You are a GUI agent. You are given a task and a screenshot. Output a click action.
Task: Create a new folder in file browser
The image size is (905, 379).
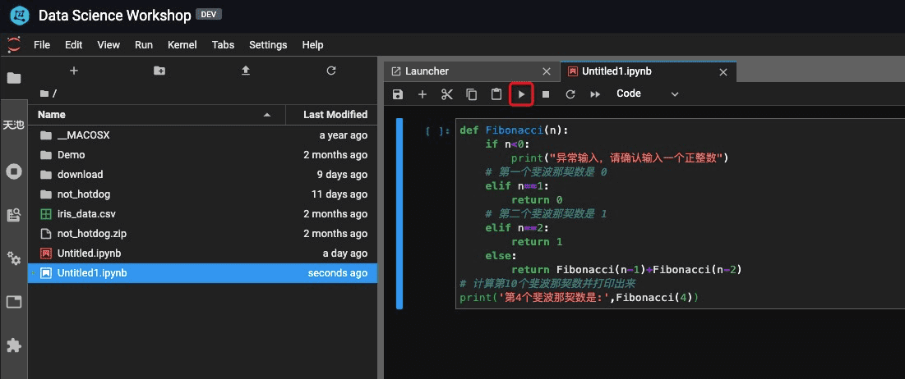click(159, 71)
